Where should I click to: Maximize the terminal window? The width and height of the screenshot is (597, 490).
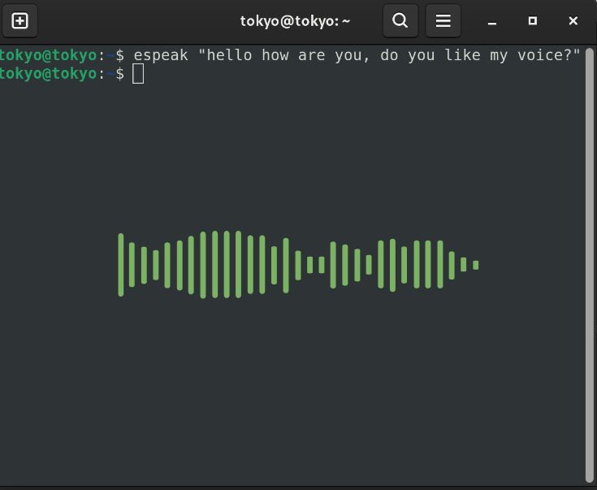[x=532, y=21]
